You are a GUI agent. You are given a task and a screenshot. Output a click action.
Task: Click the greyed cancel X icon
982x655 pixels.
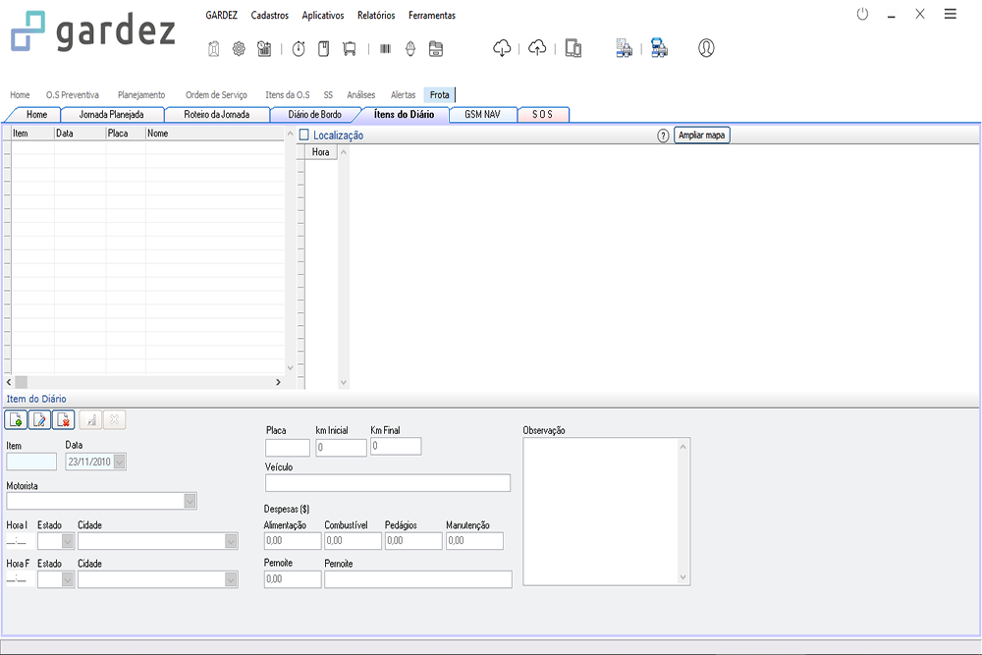115,419
